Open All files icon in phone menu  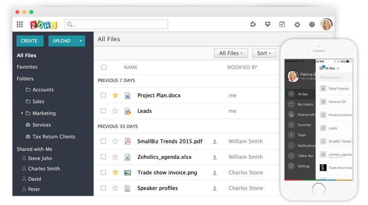pyautogui.click(x=291, y=94)
